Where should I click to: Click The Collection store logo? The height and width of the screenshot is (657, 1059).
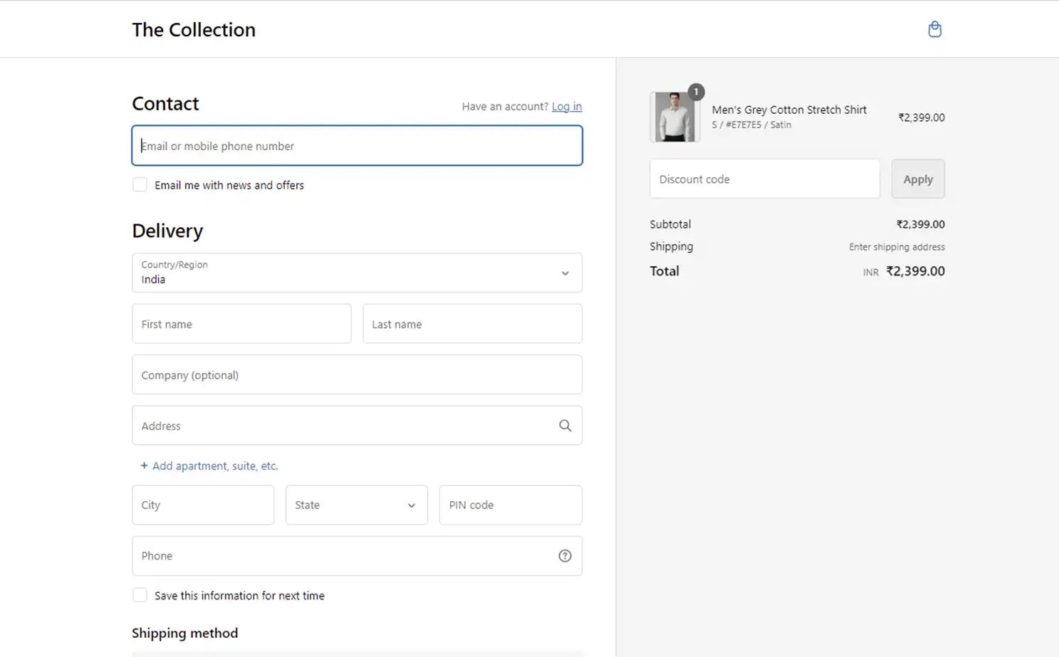(x=193, y=29)
